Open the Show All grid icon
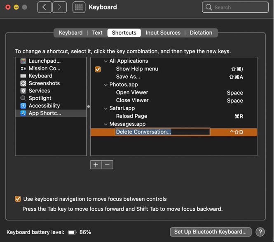The height and width of the screenshot is (242, 274). (x=79, y=7)
